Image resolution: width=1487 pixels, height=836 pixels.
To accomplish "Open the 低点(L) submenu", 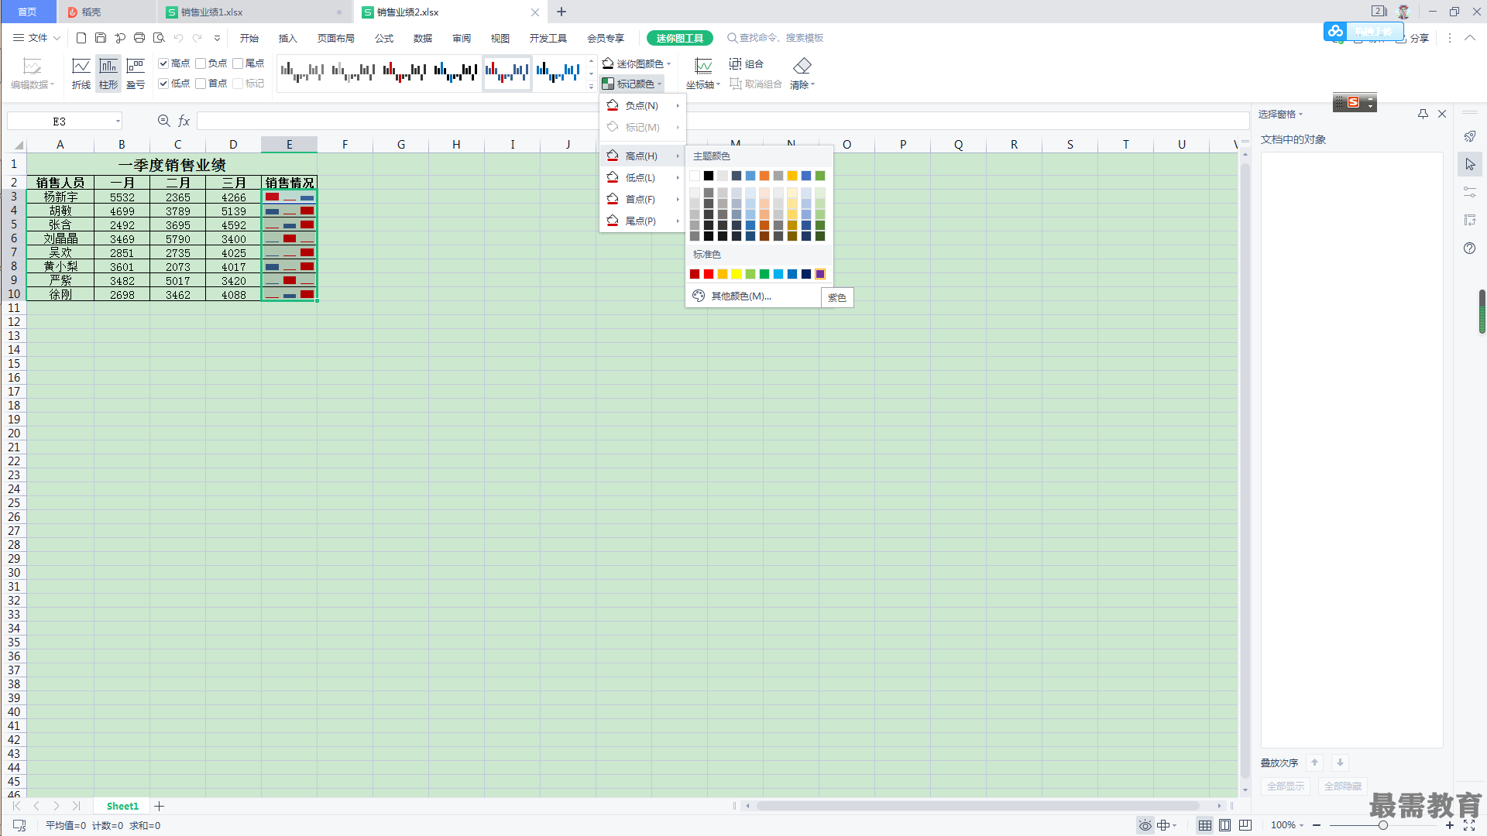I will [643, 178].
